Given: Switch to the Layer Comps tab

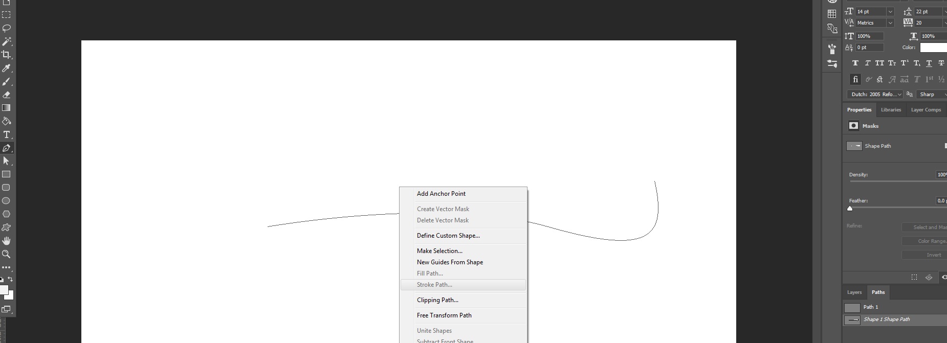Looking at the screenshot, I should pyautogui.click(x=926, y=110).
